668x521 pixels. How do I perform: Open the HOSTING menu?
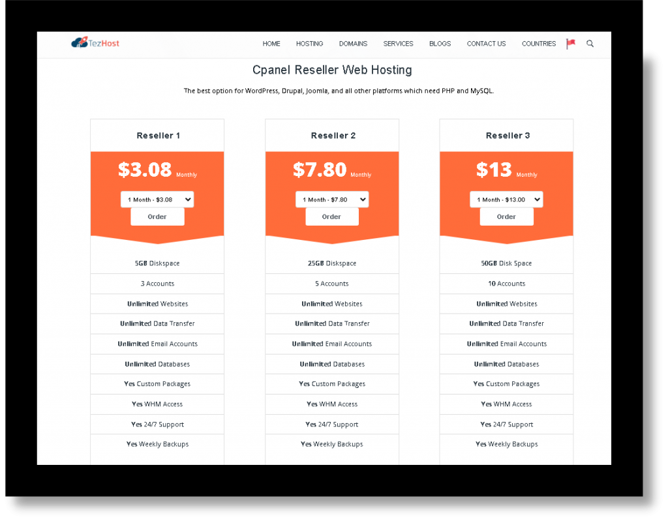click(310, 44)
